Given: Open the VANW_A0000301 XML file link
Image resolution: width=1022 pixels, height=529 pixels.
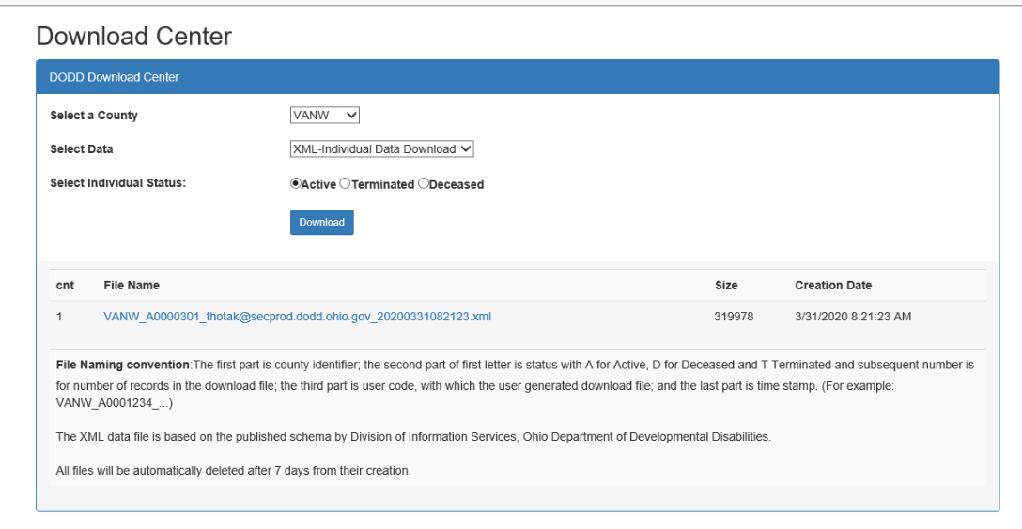Looking at the screenshot, I should point(297,317).
